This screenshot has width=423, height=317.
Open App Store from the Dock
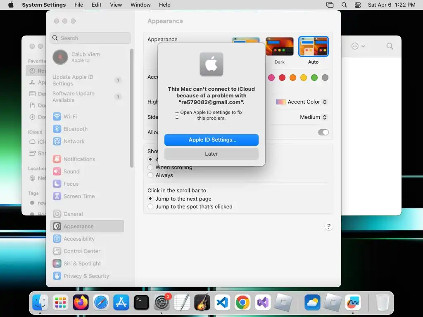(x=121, y=303)
